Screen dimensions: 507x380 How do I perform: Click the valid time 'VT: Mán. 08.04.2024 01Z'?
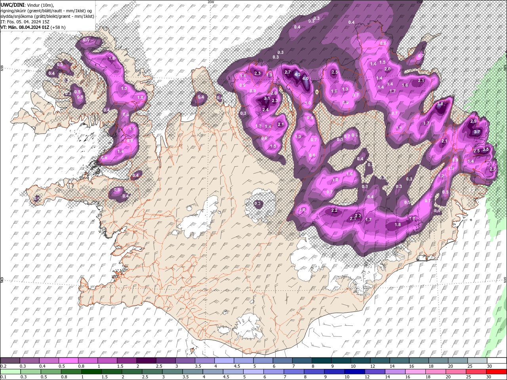coord(25,27)
